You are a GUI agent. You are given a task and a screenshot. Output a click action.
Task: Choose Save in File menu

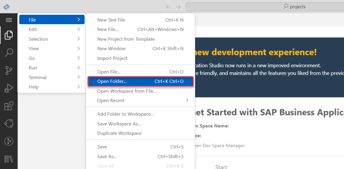(x=140, y=147)
